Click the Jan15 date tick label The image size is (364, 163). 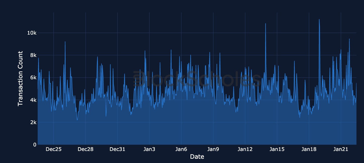pyautogui.click(x=277, y=149)
